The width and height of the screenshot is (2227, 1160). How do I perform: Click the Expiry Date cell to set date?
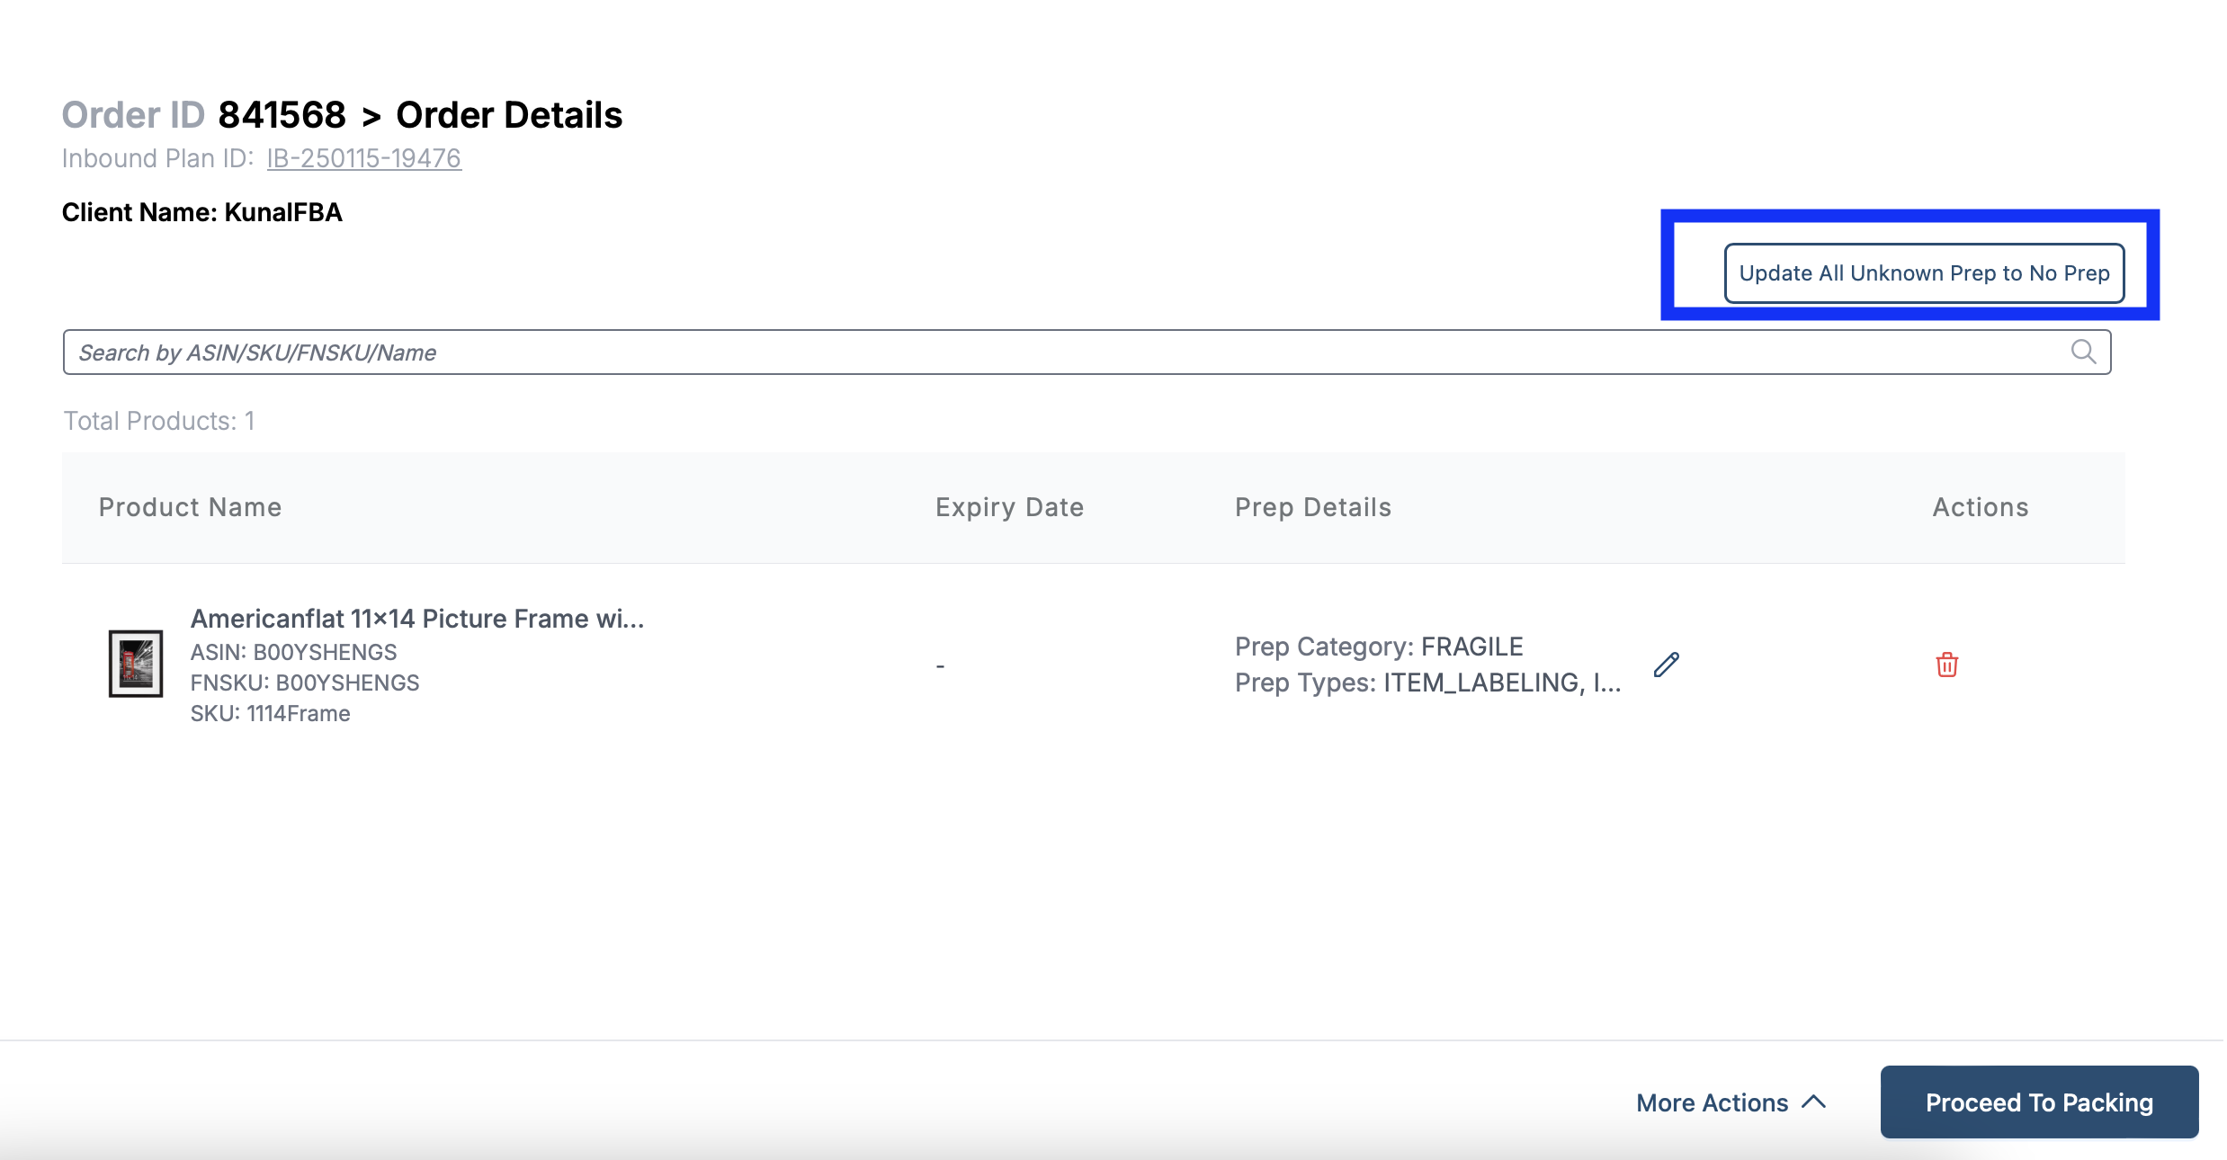941,665
